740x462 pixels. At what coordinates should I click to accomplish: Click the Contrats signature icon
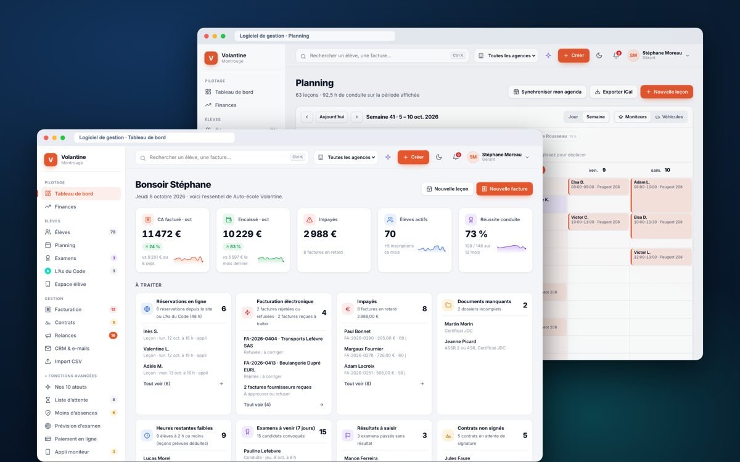(48, 322)
